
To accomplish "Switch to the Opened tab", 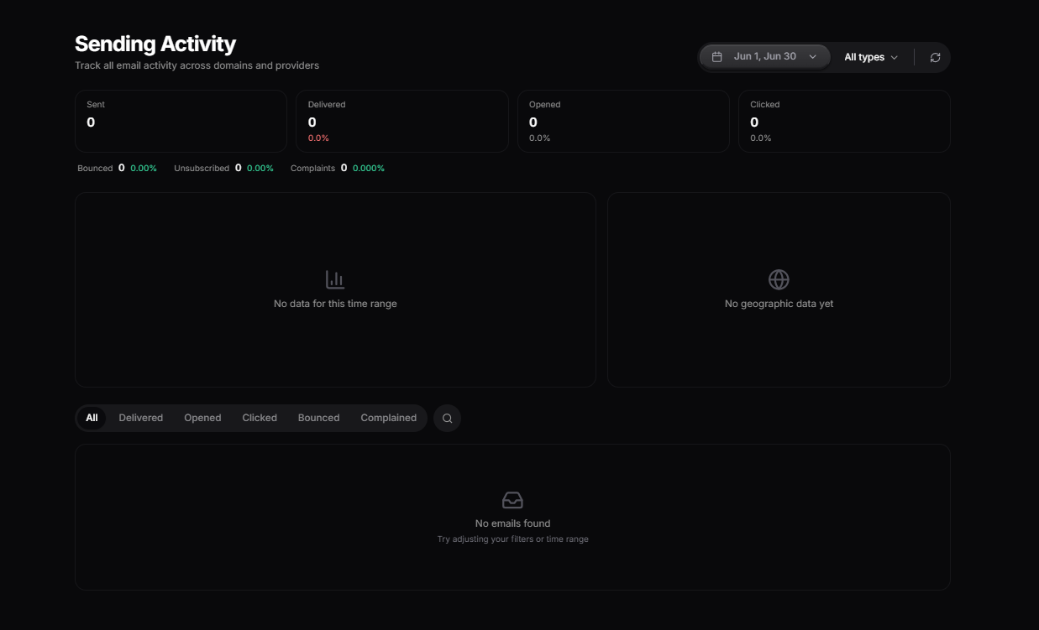I will [202, 418].
